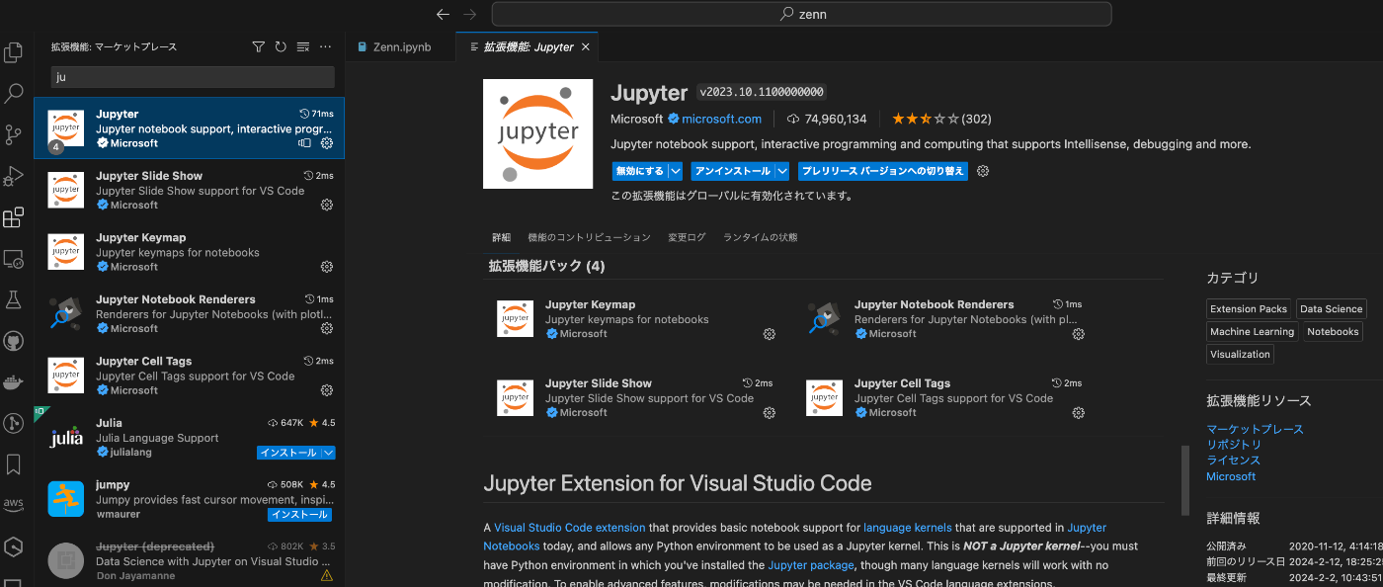The image size is (1383, 587).
Task: Open the アンインストール dropdown arrow
Action: [782, 171]
